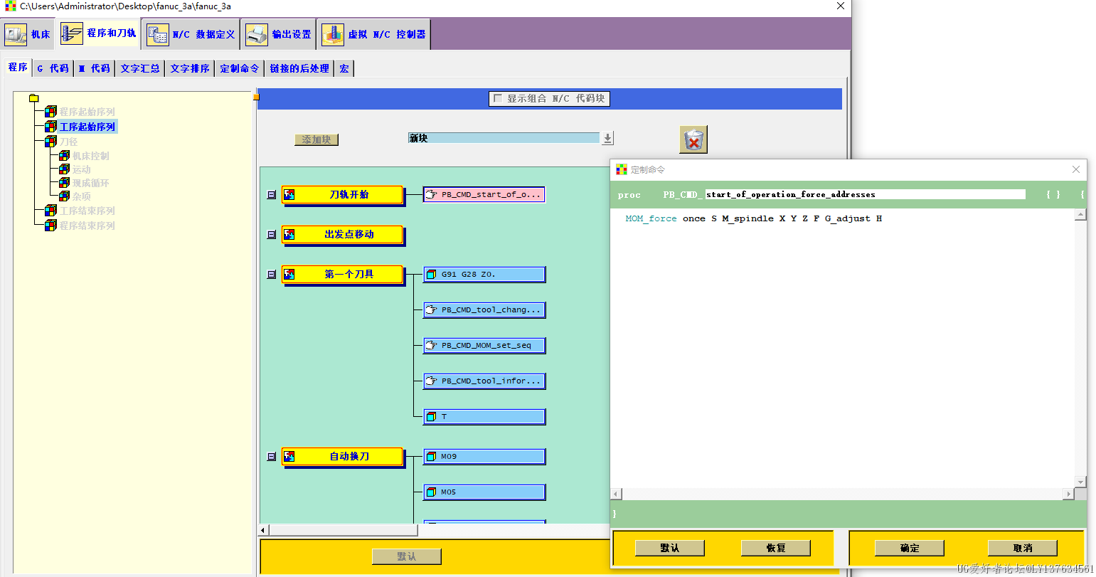This screenshot has height=577, width=1096.
Task: Select 程序结束序列 tree node
Action: click(x=87, y=226)
